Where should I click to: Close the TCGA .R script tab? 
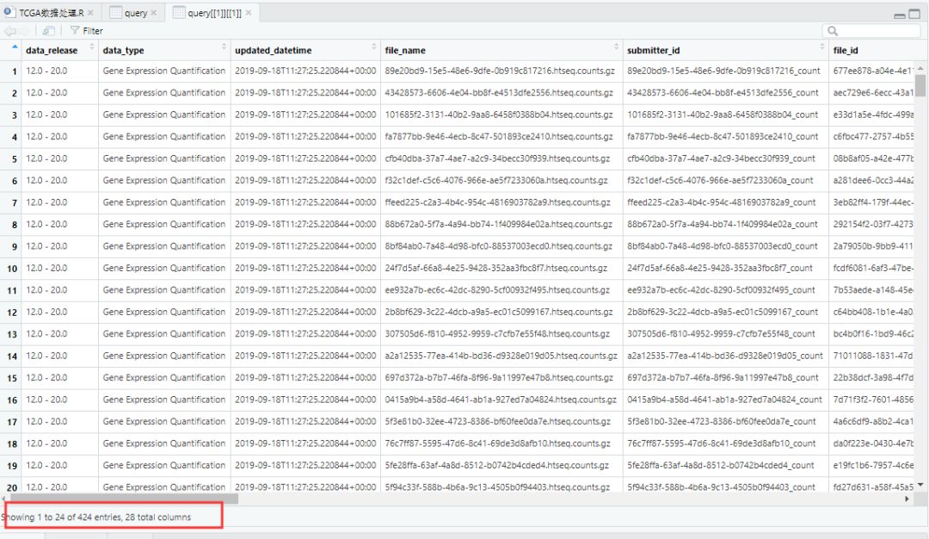(x=90, y=12)
